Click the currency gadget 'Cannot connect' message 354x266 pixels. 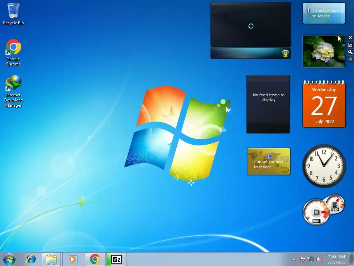click(269, 164)
